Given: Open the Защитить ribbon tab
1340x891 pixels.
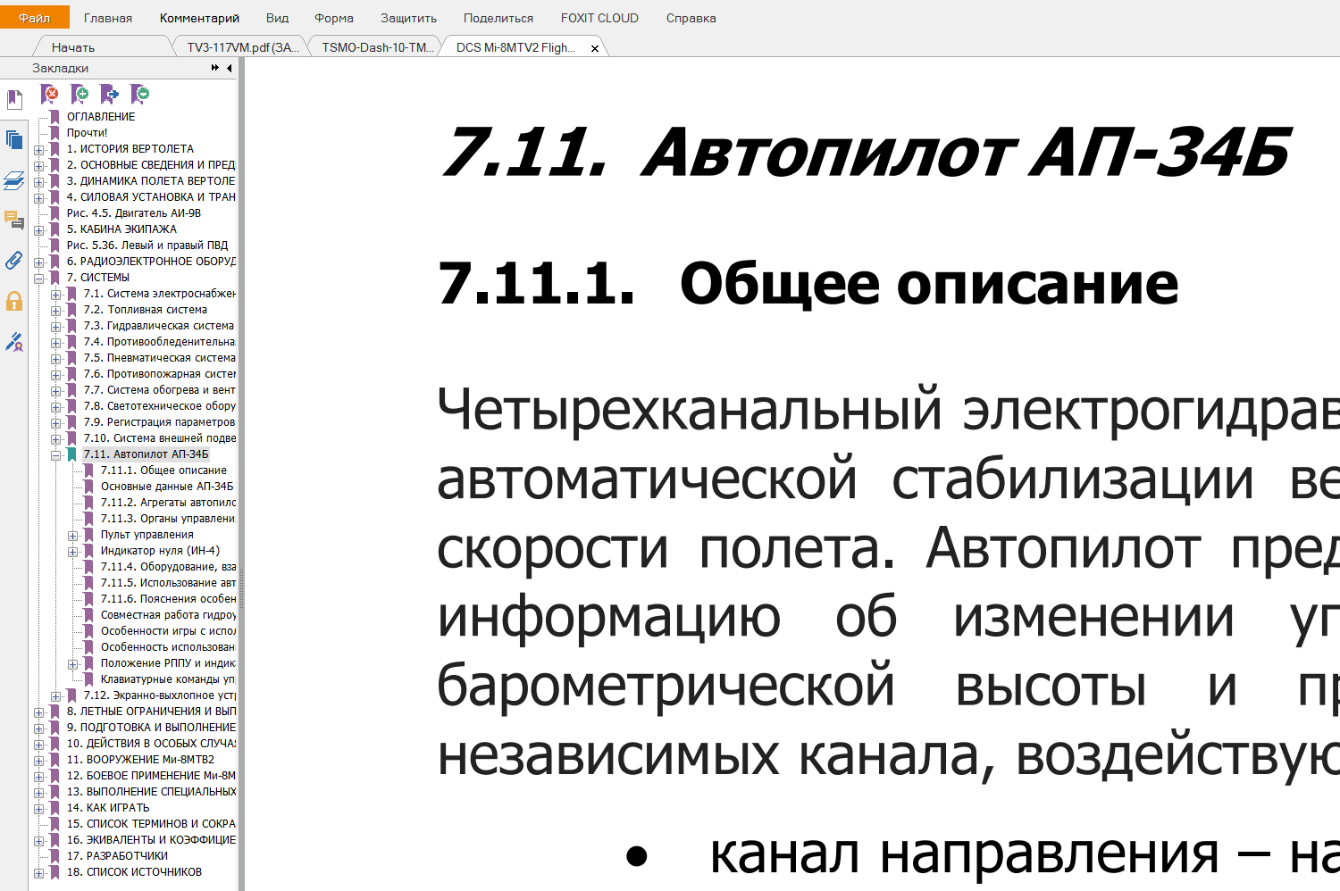Looking at the screenshot, I should point(408,18).
